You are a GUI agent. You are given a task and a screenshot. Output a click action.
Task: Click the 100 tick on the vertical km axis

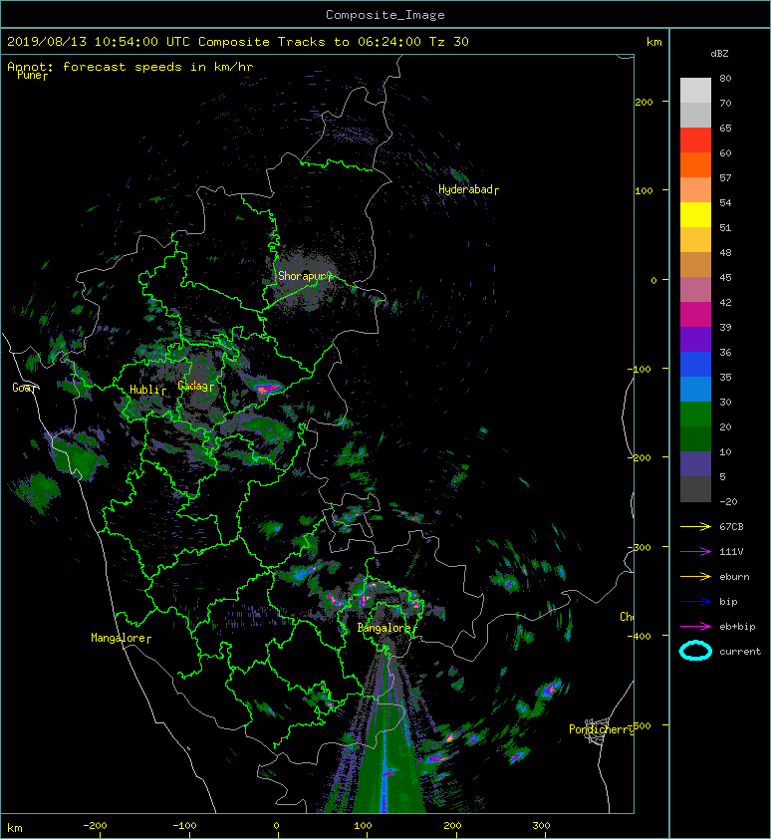(x=643, y=191)
